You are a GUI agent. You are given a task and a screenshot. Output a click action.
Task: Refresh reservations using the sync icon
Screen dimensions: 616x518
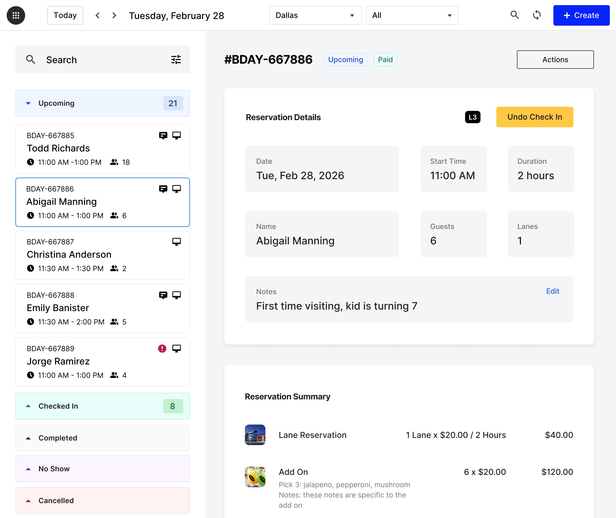pos(537,15)
